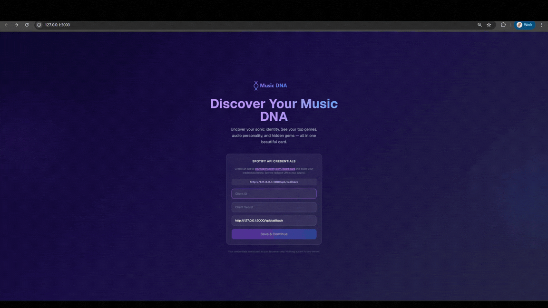Reload the page with the refresh icon
This screenshot has width=548, height=308.
tap(27, 25)
